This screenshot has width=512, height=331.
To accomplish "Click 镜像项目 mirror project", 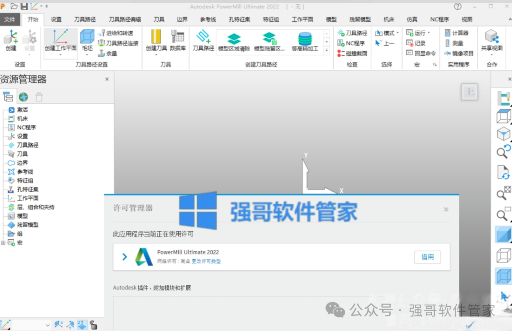I will tap(459, 53).
